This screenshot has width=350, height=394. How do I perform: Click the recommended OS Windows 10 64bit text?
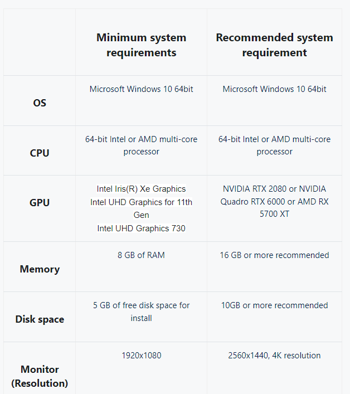click(274, 89)
